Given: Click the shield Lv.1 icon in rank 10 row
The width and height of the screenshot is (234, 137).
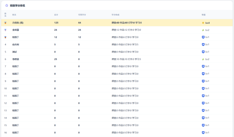Looking at the screenshot, I should (x=203, y=89).
